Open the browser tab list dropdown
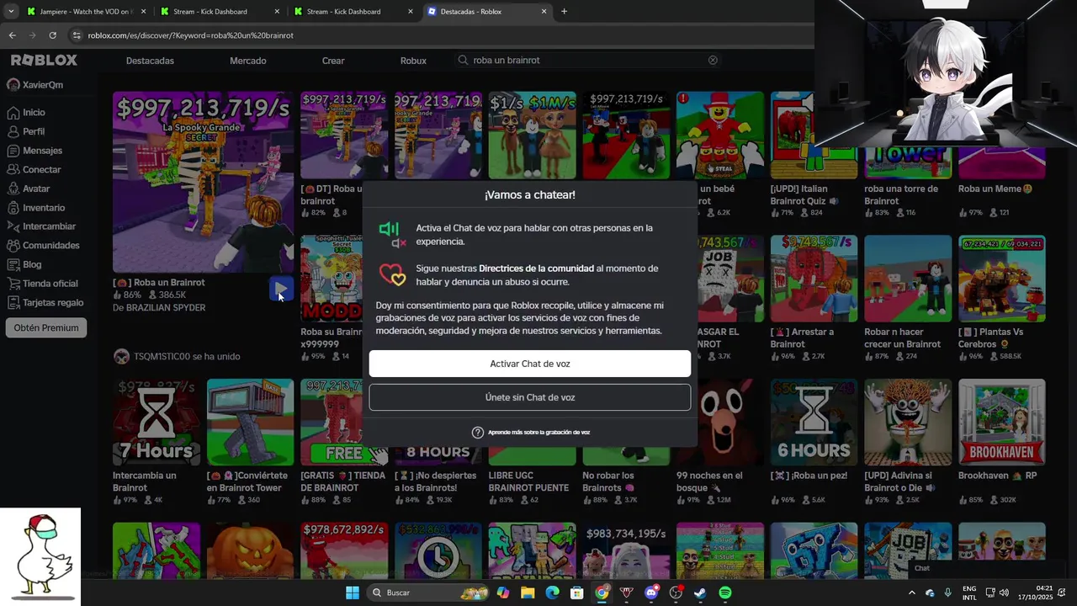This screenshot has height=606, width=1077. pyautogui.click(x=10, y=12)
